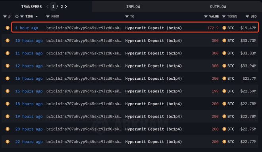Click the BTC token icon in the $33.73M row

(224, 40)
